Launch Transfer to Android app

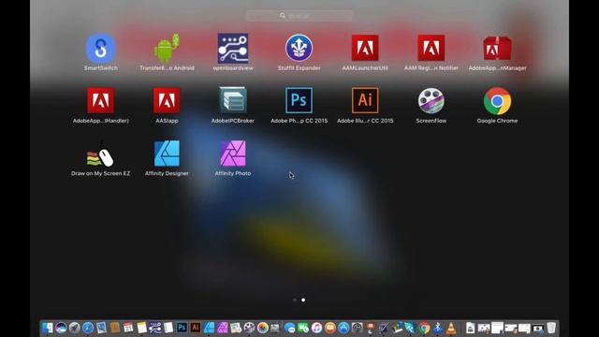point(167,49)
